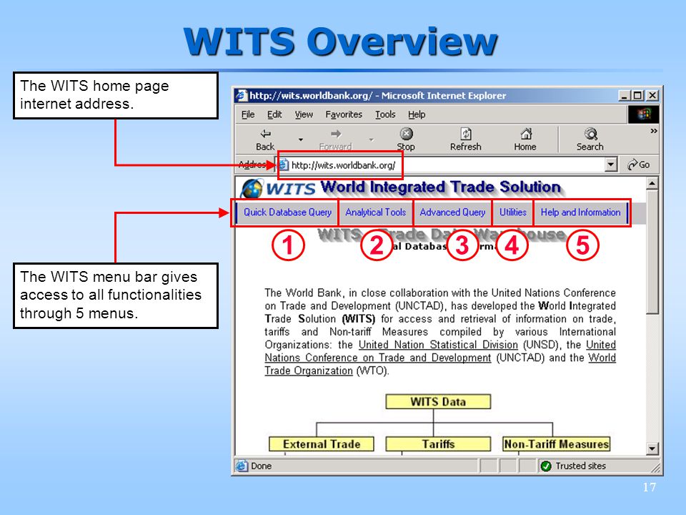Follow the Trade Organization link
The height and width of the screenshot is (515, 686).
[309, 371]
